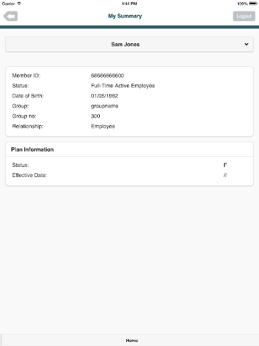Tap the Wi-Fi icon in status bar
Screen dimensions: 259x346
(19, 3)
